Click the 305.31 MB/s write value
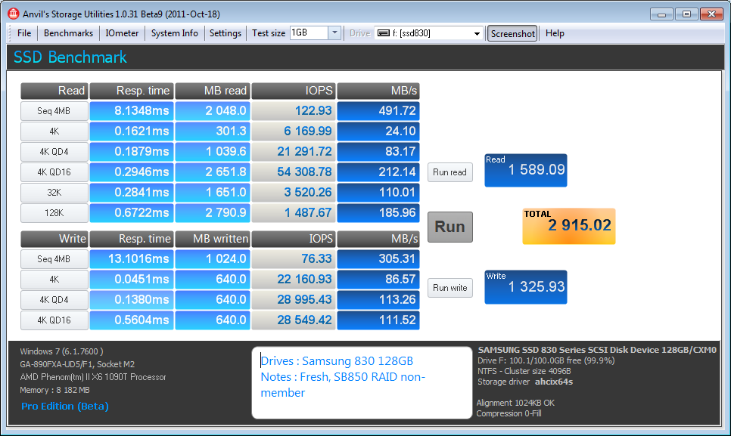This screenshot has width=731, height=436. tap(378, 259)
